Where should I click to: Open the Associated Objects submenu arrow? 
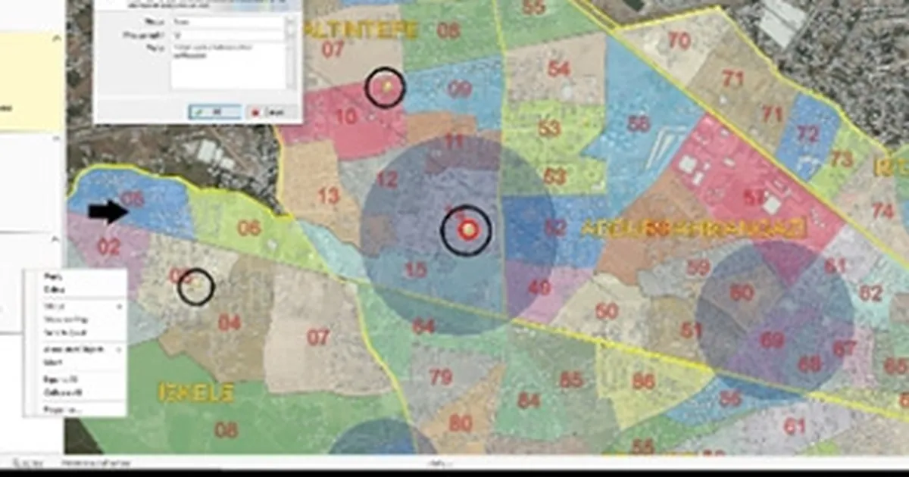point(119,350)
